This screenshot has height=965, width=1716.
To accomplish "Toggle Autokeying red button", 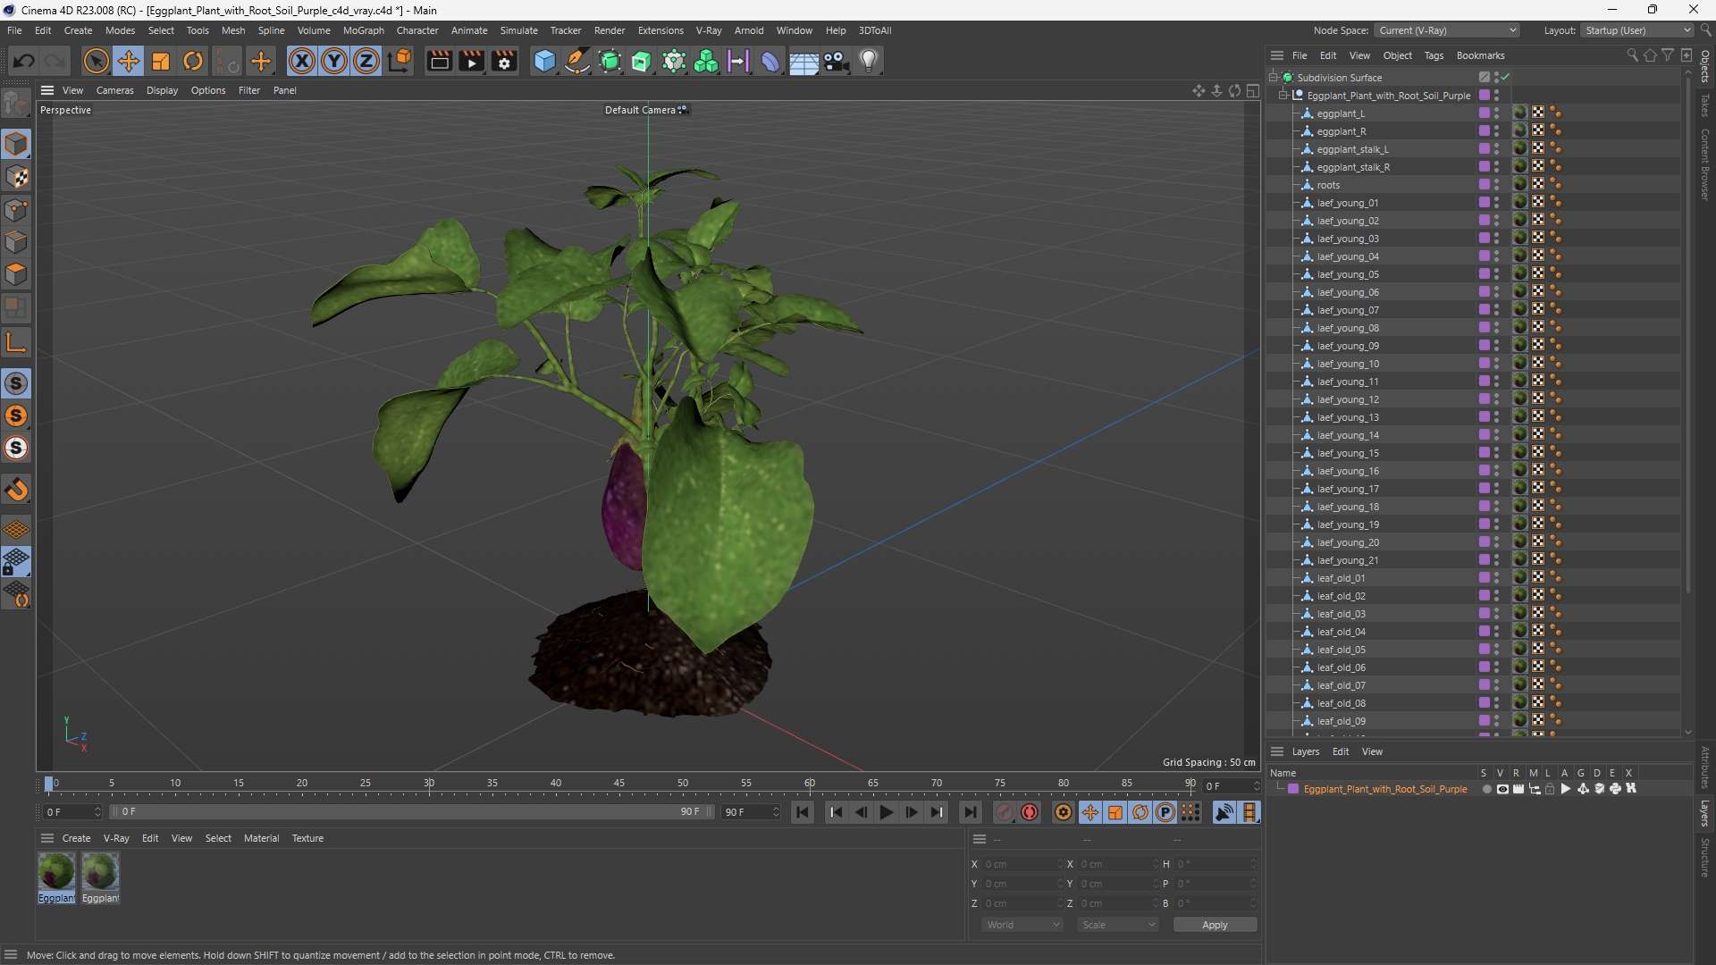I will pos(1030,812).
